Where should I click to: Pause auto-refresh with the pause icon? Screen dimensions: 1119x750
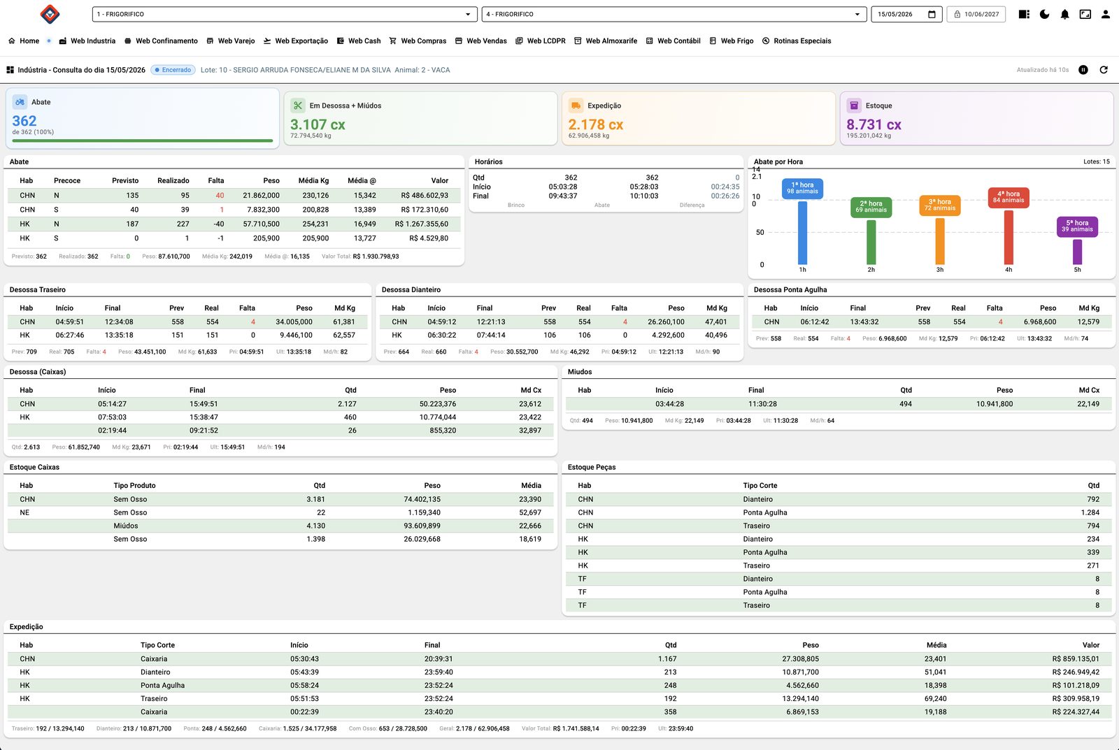[1083, 70]
